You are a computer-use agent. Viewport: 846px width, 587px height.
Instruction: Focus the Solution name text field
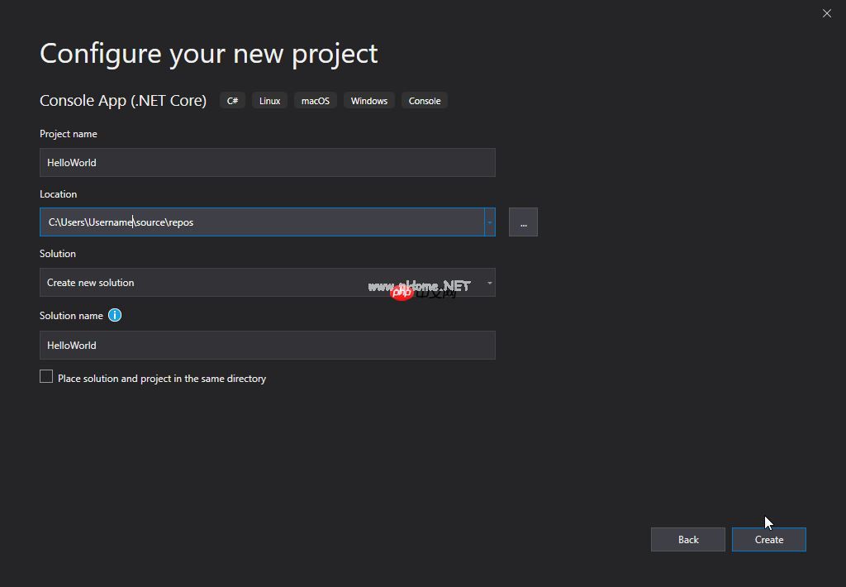point(267,346)
